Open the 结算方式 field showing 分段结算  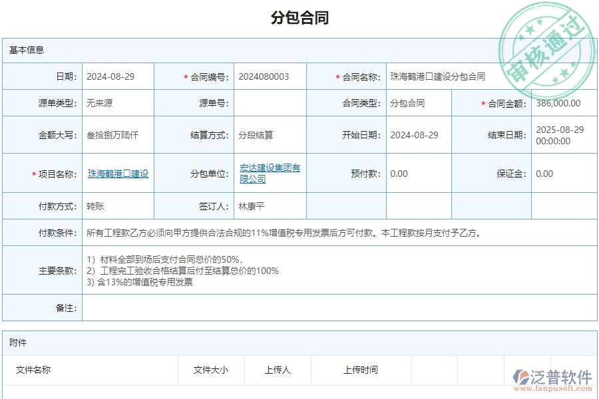tap(270, 135)
